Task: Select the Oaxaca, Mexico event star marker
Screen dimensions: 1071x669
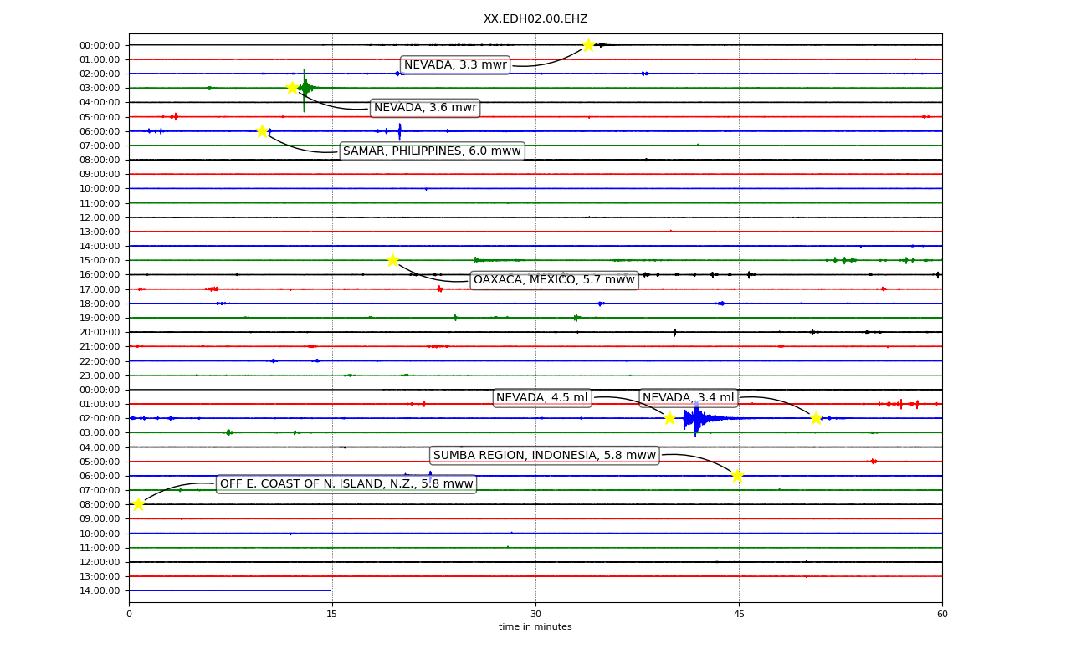Action: (392, 260)
